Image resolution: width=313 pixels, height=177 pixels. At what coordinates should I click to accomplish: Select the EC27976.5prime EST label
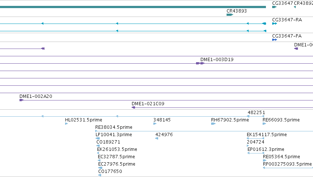point(117,164)
